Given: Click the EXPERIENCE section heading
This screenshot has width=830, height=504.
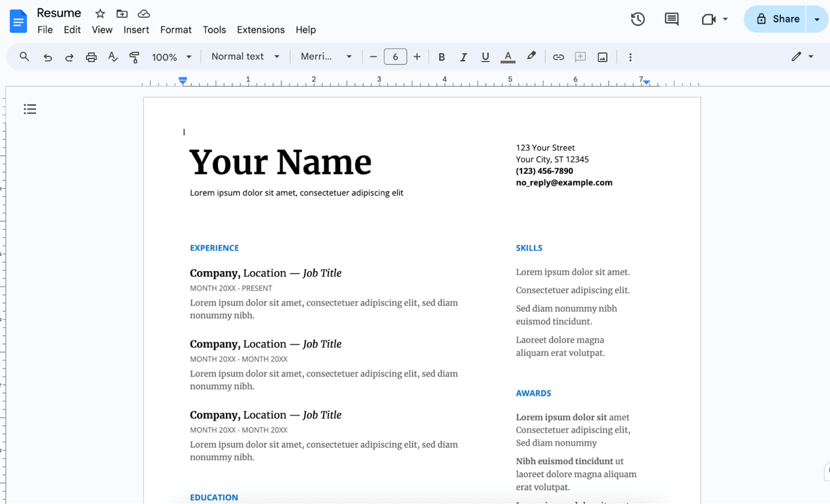Looking at the screenshot, I should (x=214, y=248).
